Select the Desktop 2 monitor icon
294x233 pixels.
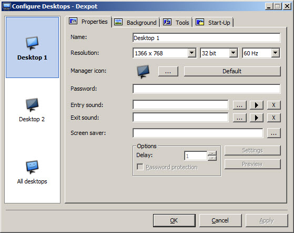pyautogui.click(x=32, y=105)
